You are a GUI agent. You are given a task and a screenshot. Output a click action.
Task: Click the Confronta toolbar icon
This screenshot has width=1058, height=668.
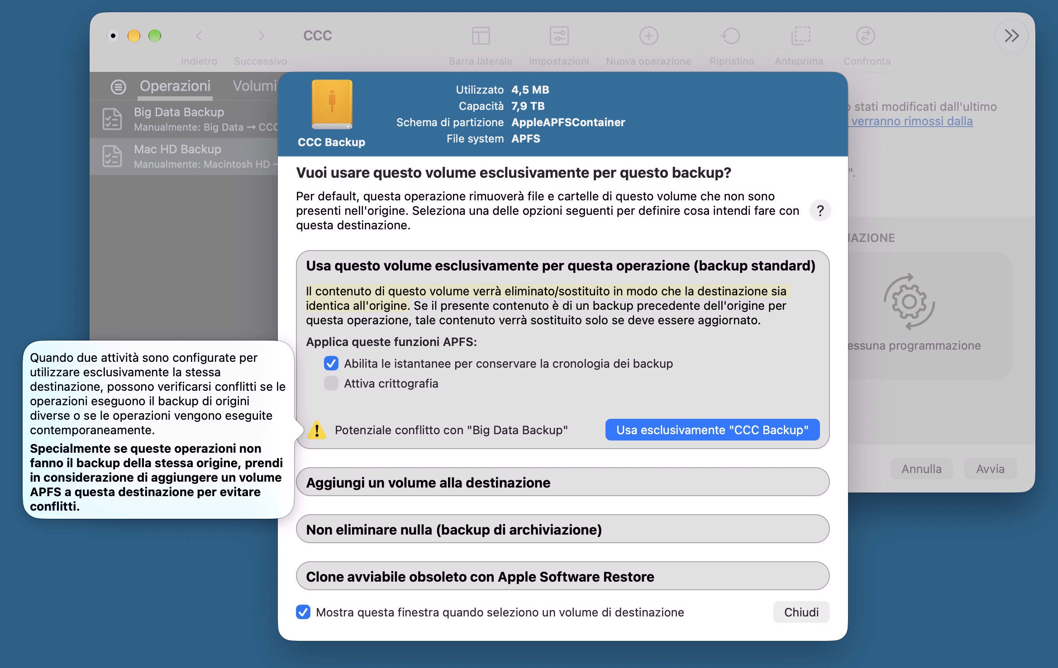pos(865,36)
